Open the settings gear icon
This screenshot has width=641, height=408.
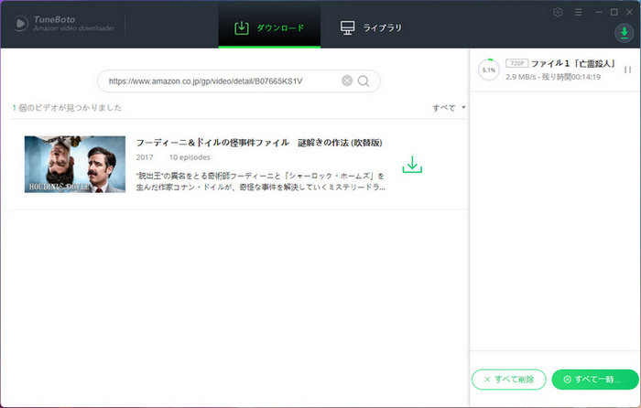[558, 12]
